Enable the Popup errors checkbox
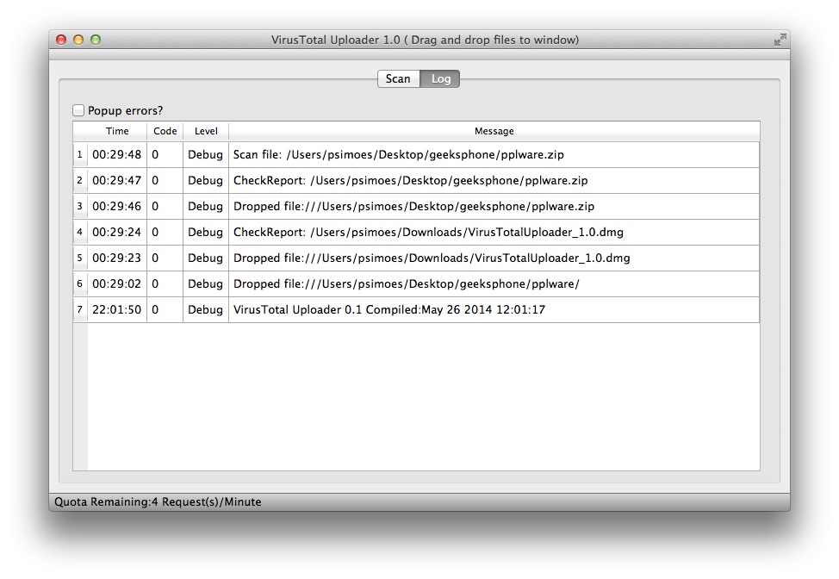Screen dimensions: 839x579 coord(78,110)
